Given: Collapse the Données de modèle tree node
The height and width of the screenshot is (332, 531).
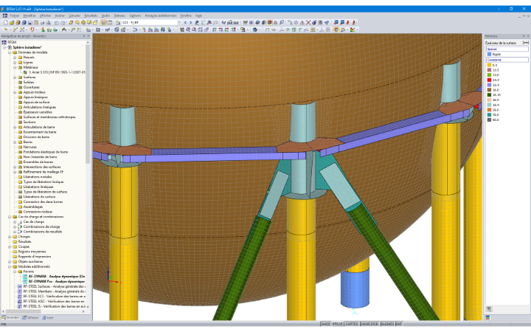Looking at the screenshot, I should 10,52.
